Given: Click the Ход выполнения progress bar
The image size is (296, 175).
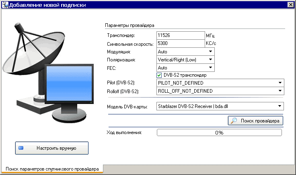Looking at the screenshot, I should click(219, 132).
